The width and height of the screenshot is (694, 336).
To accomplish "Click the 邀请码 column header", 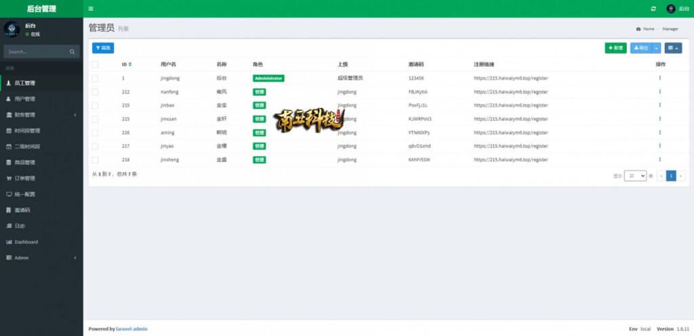I will [x=416, y=64].
